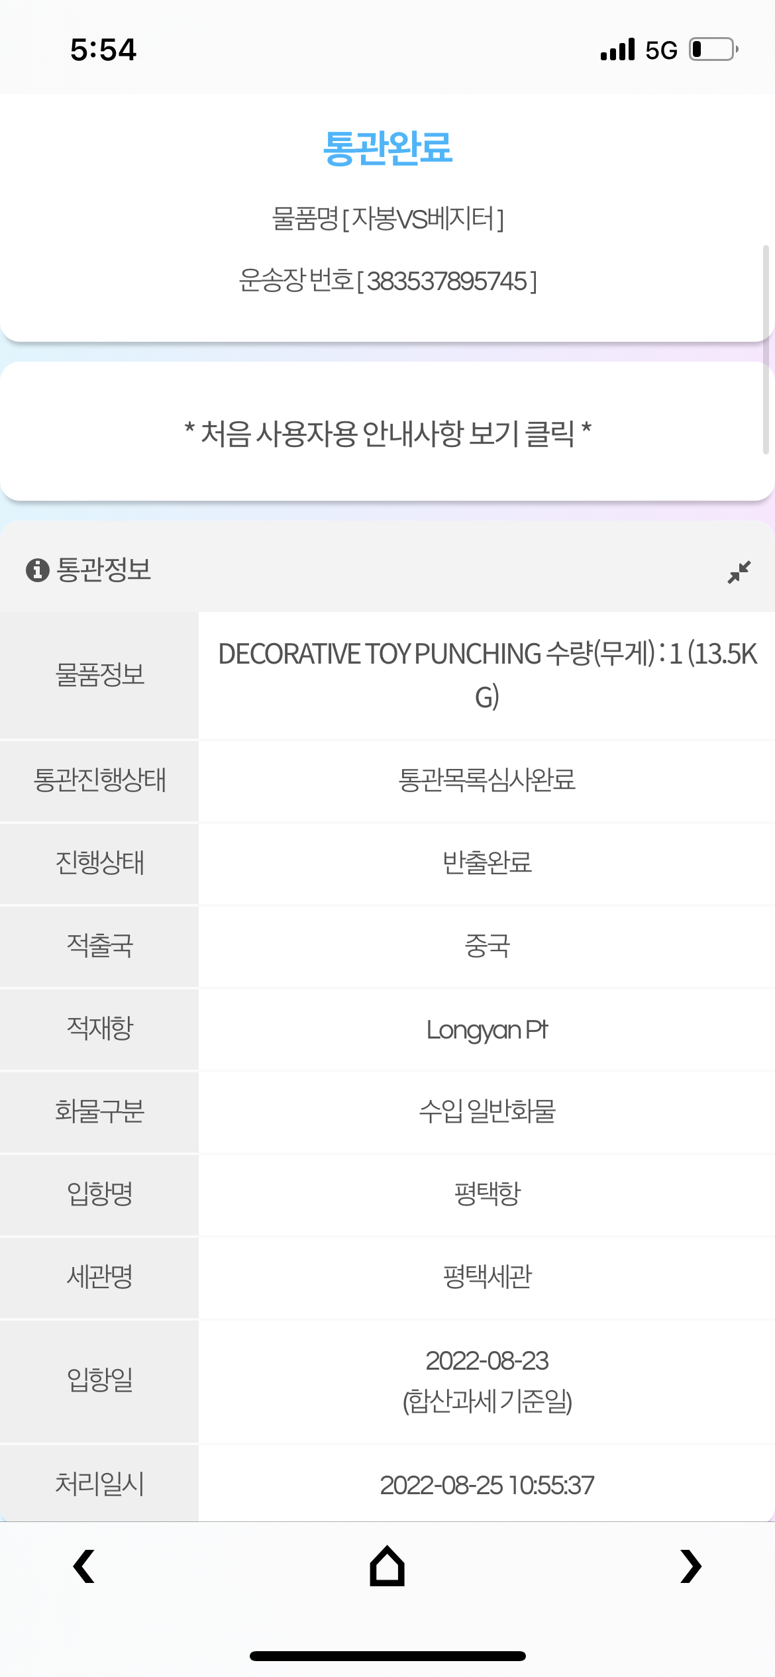Viewport: 775px width, 1677px height.
Task: Tap the page scrollbar on right edge
Action: pyautogui.click(x=766, y=350)
